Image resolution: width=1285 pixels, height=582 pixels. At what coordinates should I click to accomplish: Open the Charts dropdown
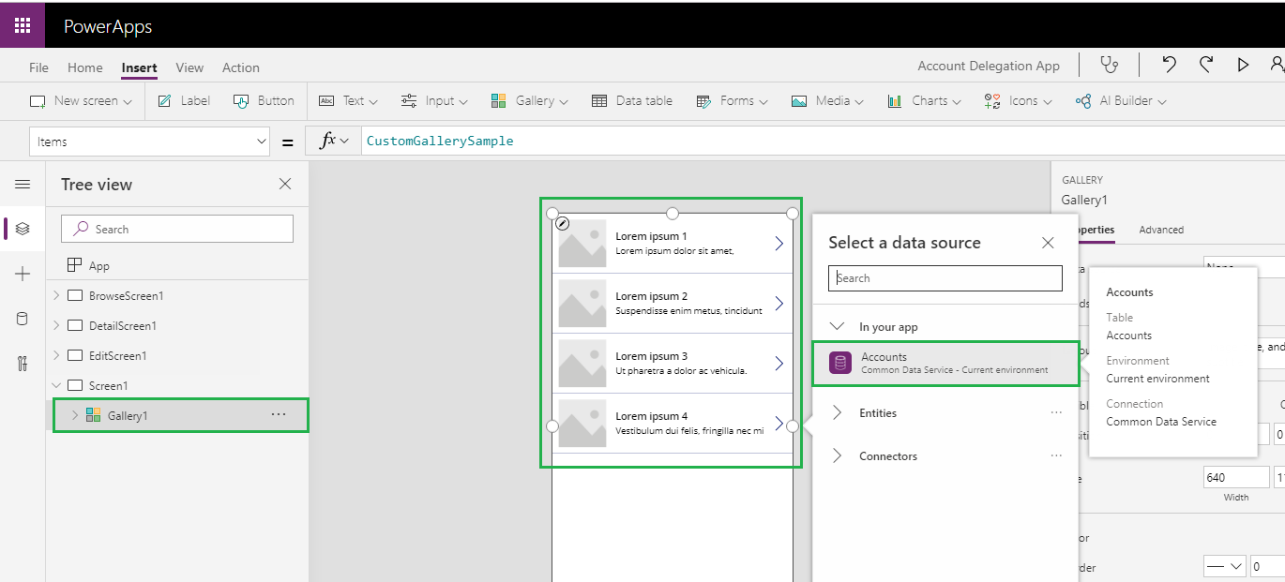point(925,100)
